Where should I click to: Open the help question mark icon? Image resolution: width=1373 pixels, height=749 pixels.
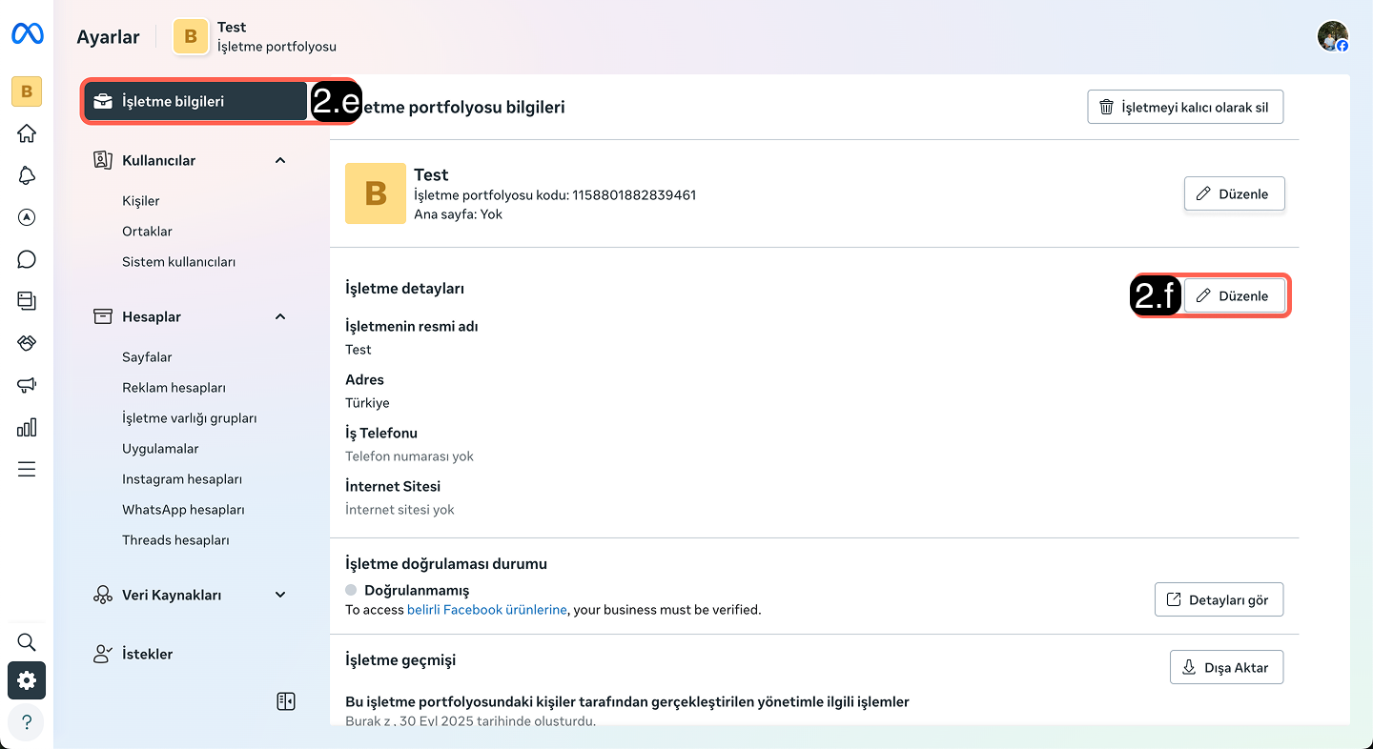tap(27, 721)
